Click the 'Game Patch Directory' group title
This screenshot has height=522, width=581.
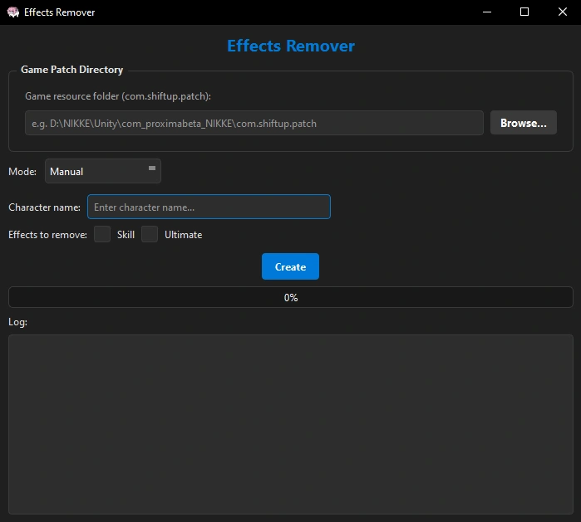[71, 70]
